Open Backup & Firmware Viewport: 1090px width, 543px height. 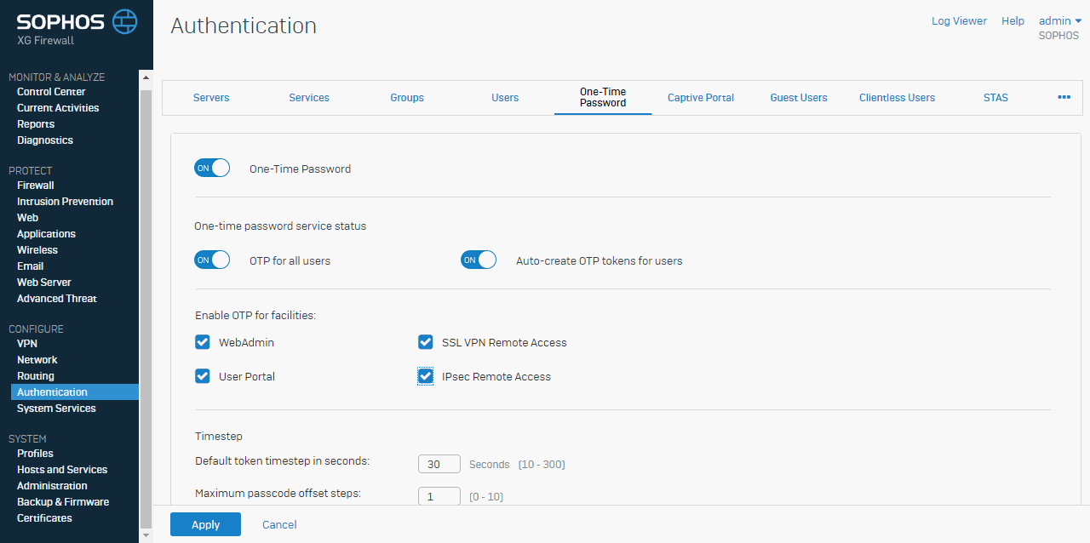point(63,502)
